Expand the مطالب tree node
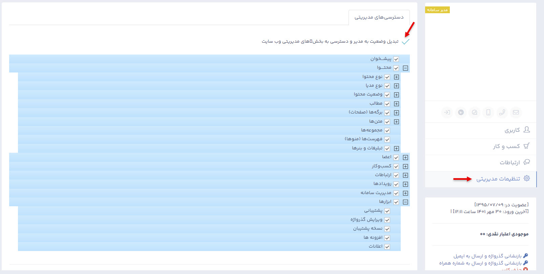The height and width of the screenshot is (274, 544). [396, 104]
